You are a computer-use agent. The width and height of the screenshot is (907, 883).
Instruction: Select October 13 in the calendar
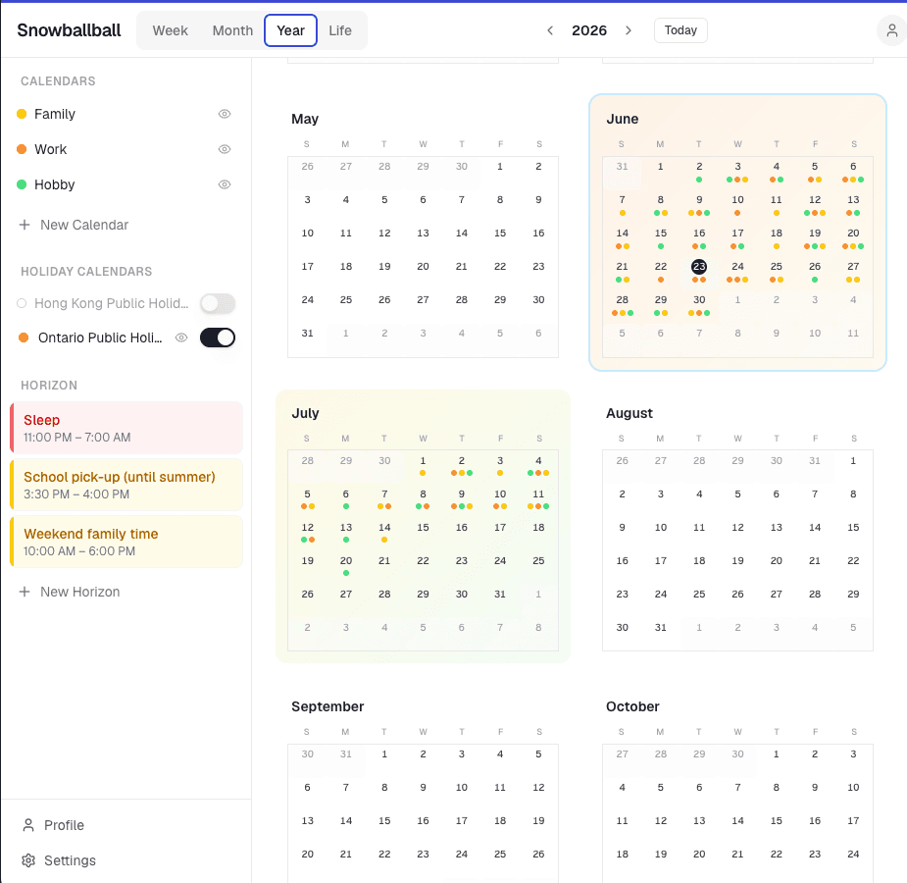(699, 820)
